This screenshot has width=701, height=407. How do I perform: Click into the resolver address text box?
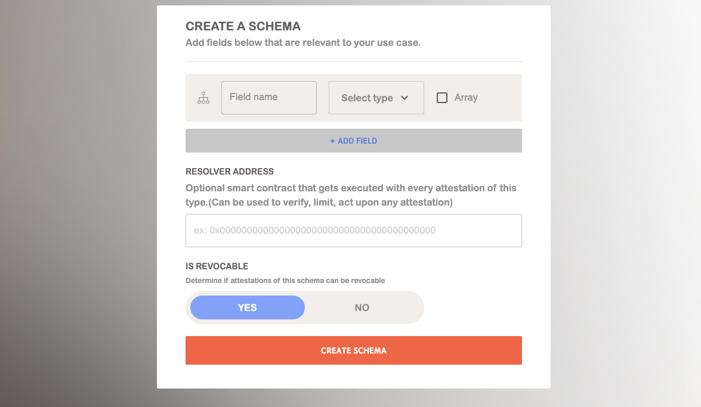point(353,231)
